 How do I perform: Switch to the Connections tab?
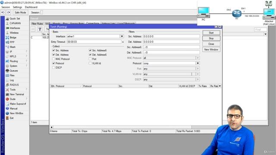click(x=93, y=23)
